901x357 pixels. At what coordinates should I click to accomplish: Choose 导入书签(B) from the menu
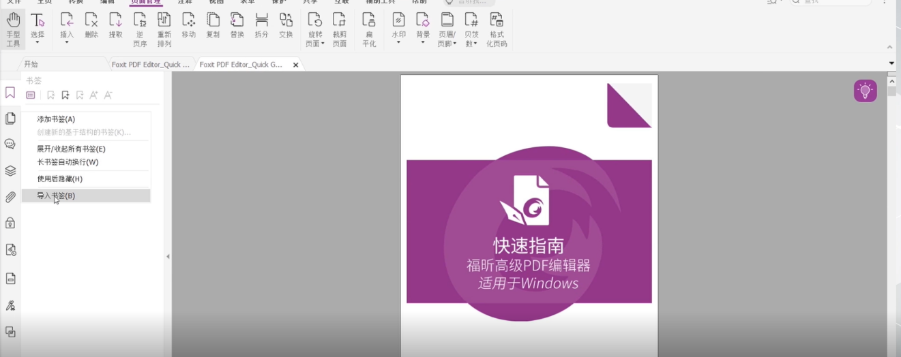click(x=86, y=196)
